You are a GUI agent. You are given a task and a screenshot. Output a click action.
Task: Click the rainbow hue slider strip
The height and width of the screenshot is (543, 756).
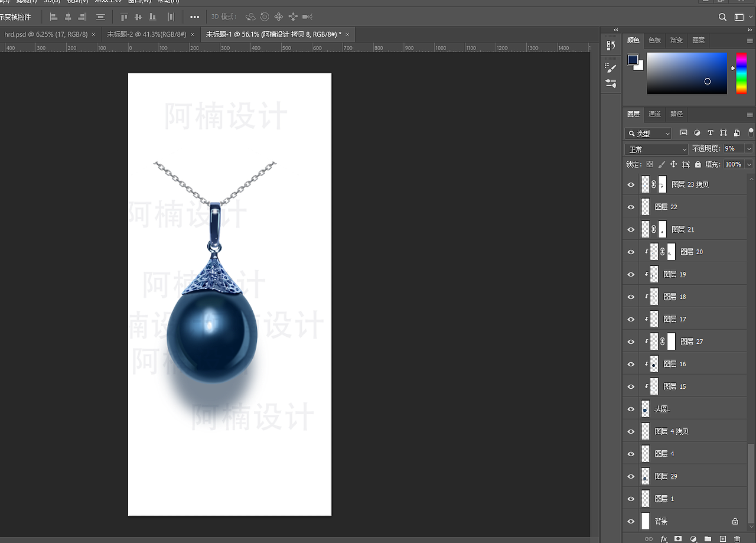click(x=741, y=73)
